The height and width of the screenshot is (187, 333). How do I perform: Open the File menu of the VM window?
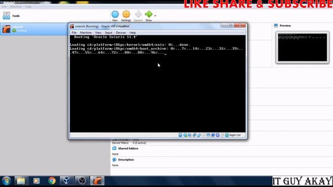pyautogui.click(x=74, y=33)
